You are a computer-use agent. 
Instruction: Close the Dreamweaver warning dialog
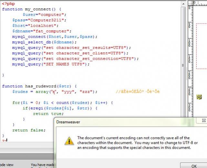(204, 121)
